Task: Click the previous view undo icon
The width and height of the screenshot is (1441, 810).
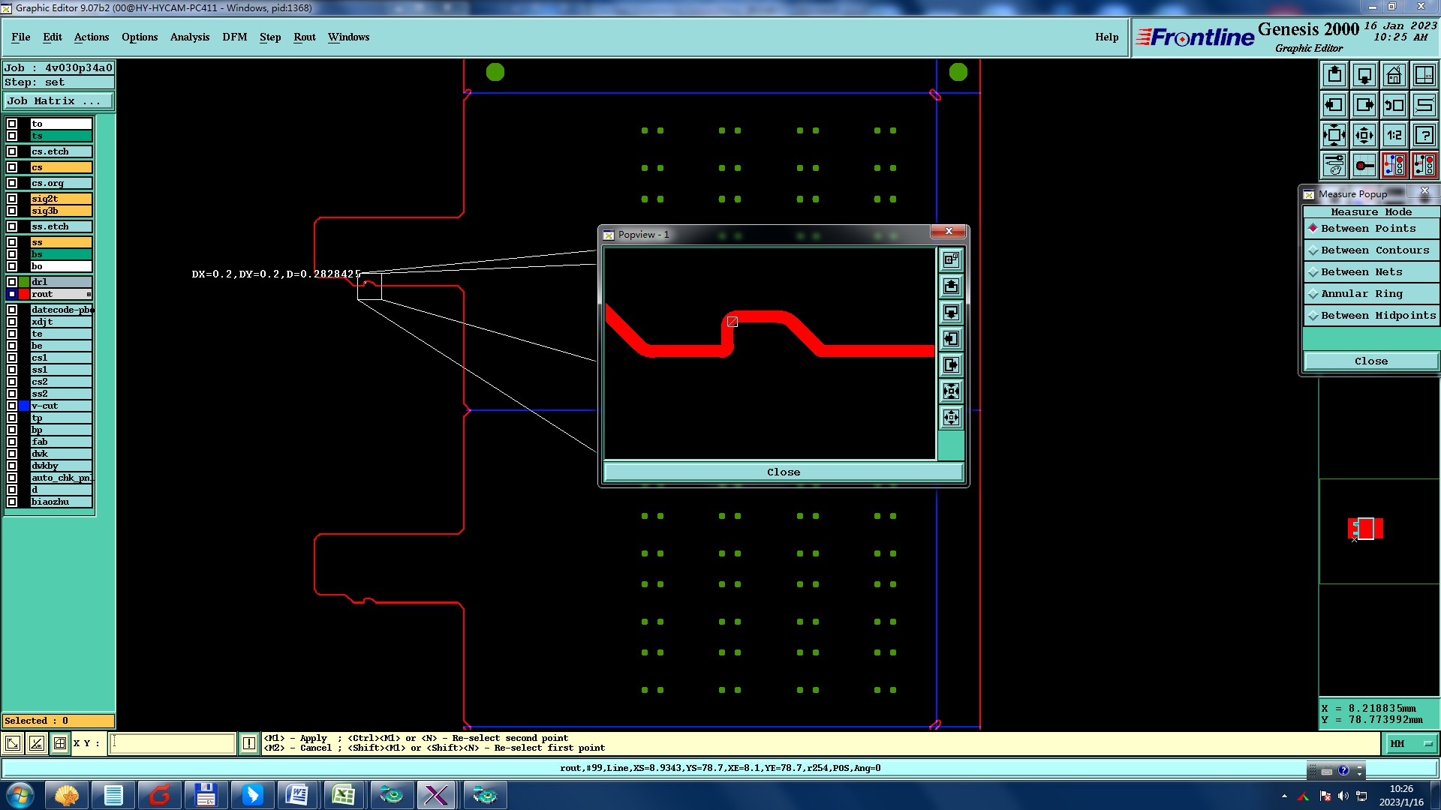Action: click(1394, 105)
